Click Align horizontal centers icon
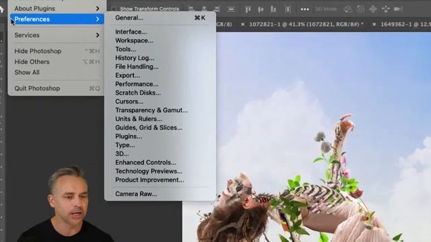 (x=204, y=9)
